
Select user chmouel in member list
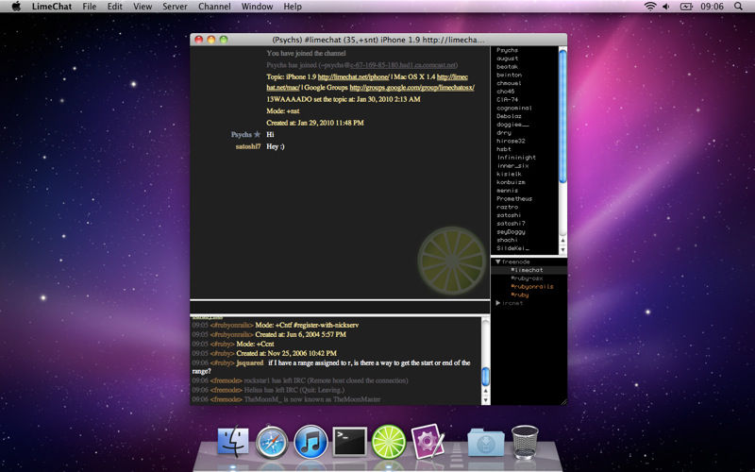click(x=509, y=83)
